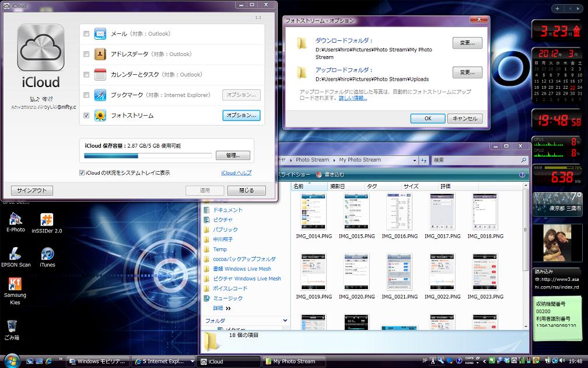
Task: Switch to My Photo Stream taskbar button
Action: click(x=293, y=361)
